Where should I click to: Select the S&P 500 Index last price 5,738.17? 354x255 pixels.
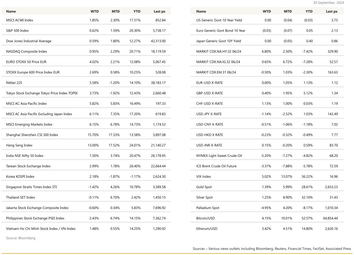159,31
